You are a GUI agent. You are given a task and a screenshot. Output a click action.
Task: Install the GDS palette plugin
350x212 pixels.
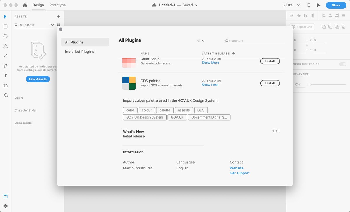coord(270,83)
